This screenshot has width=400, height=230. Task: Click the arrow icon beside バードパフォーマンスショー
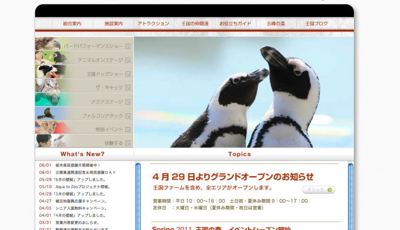coord(128,46)
